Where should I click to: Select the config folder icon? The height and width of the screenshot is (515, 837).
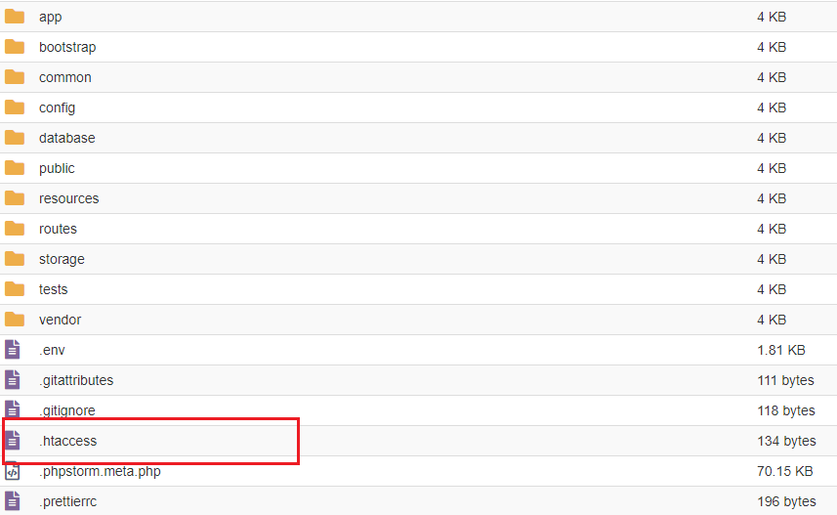[15, 107]
